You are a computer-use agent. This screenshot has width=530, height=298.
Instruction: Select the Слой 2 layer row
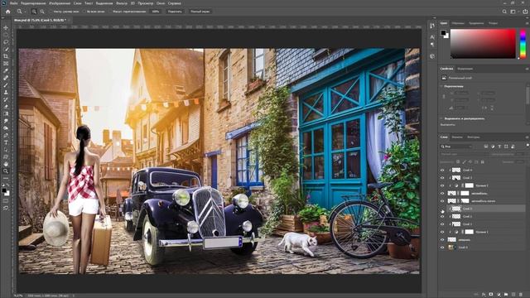coord(482,216)
